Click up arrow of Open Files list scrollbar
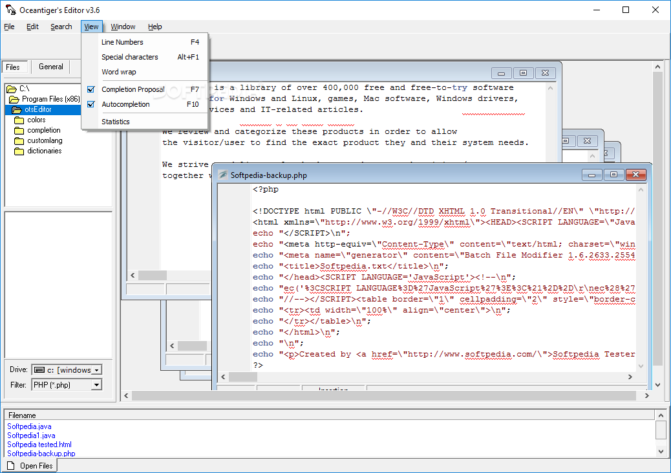The height and width of the screenshot is (473, 671). [x=661, y=415]
